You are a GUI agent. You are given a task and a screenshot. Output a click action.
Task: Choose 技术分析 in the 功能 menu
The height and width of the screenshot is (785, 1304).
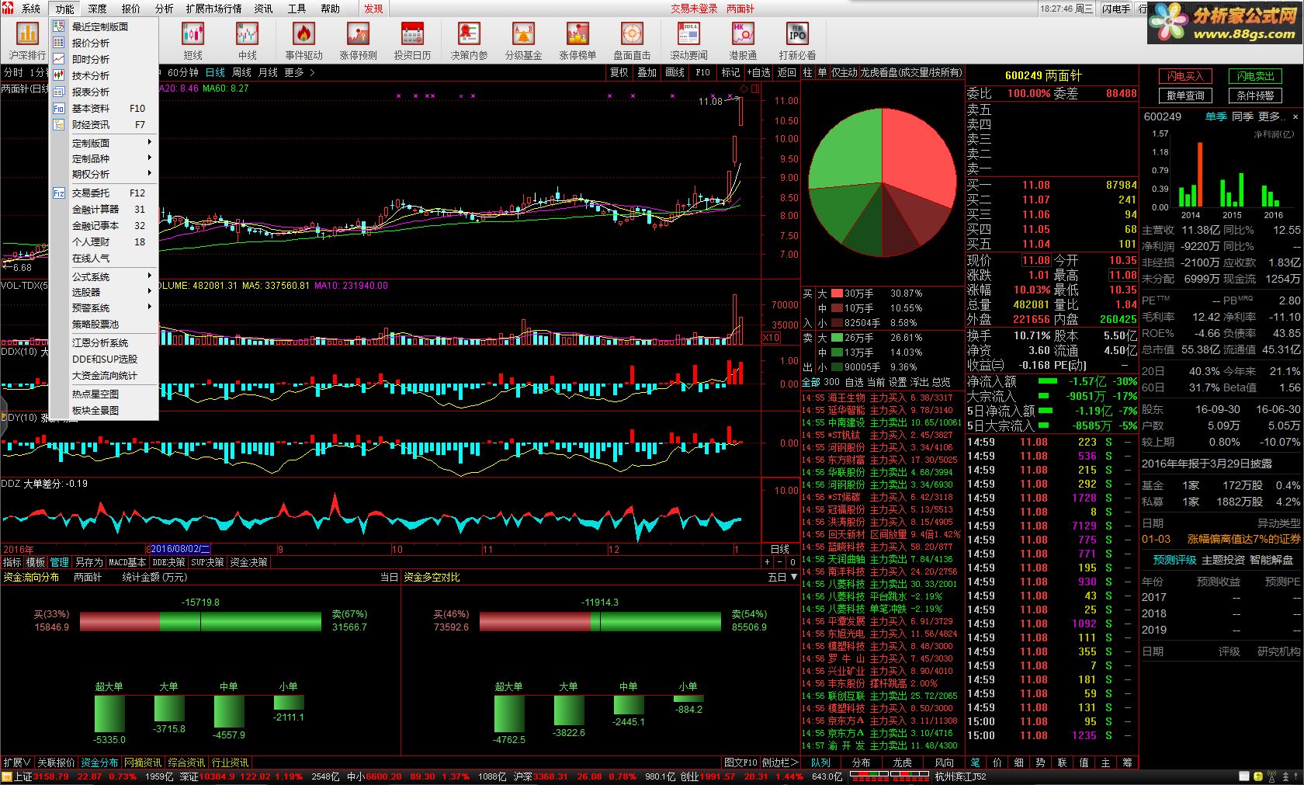click(x=104, y=75)
